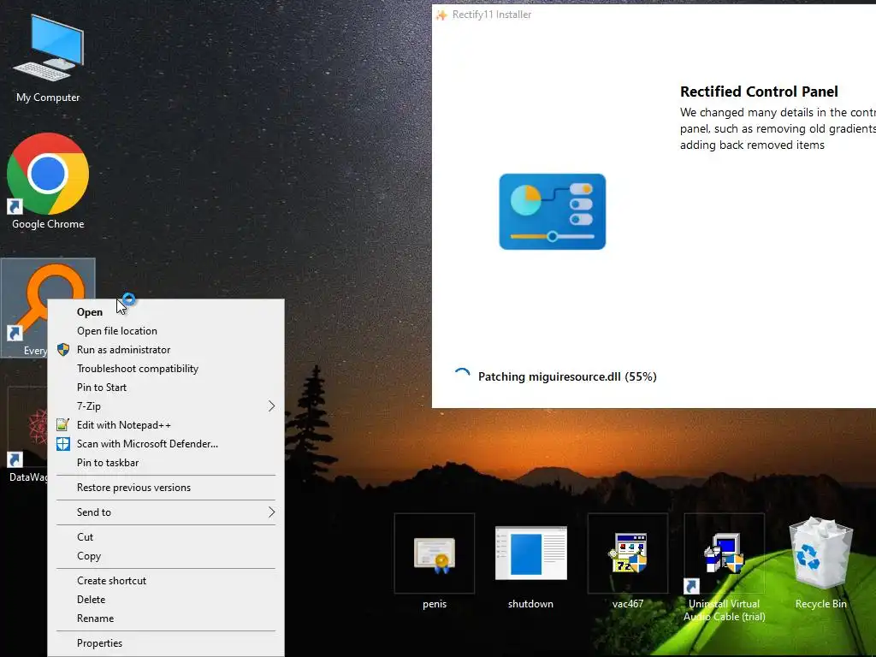Click the Rectified Control Panel heading

coord(759,92)
